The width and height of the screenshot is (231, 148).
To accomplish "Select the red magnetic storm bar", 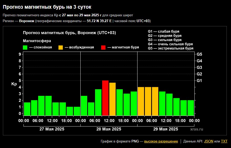I will 105,98.
